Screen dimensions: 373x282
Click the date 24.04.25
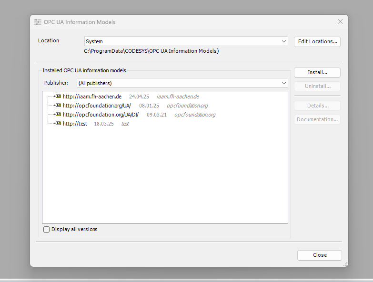(x=139, y=97)
